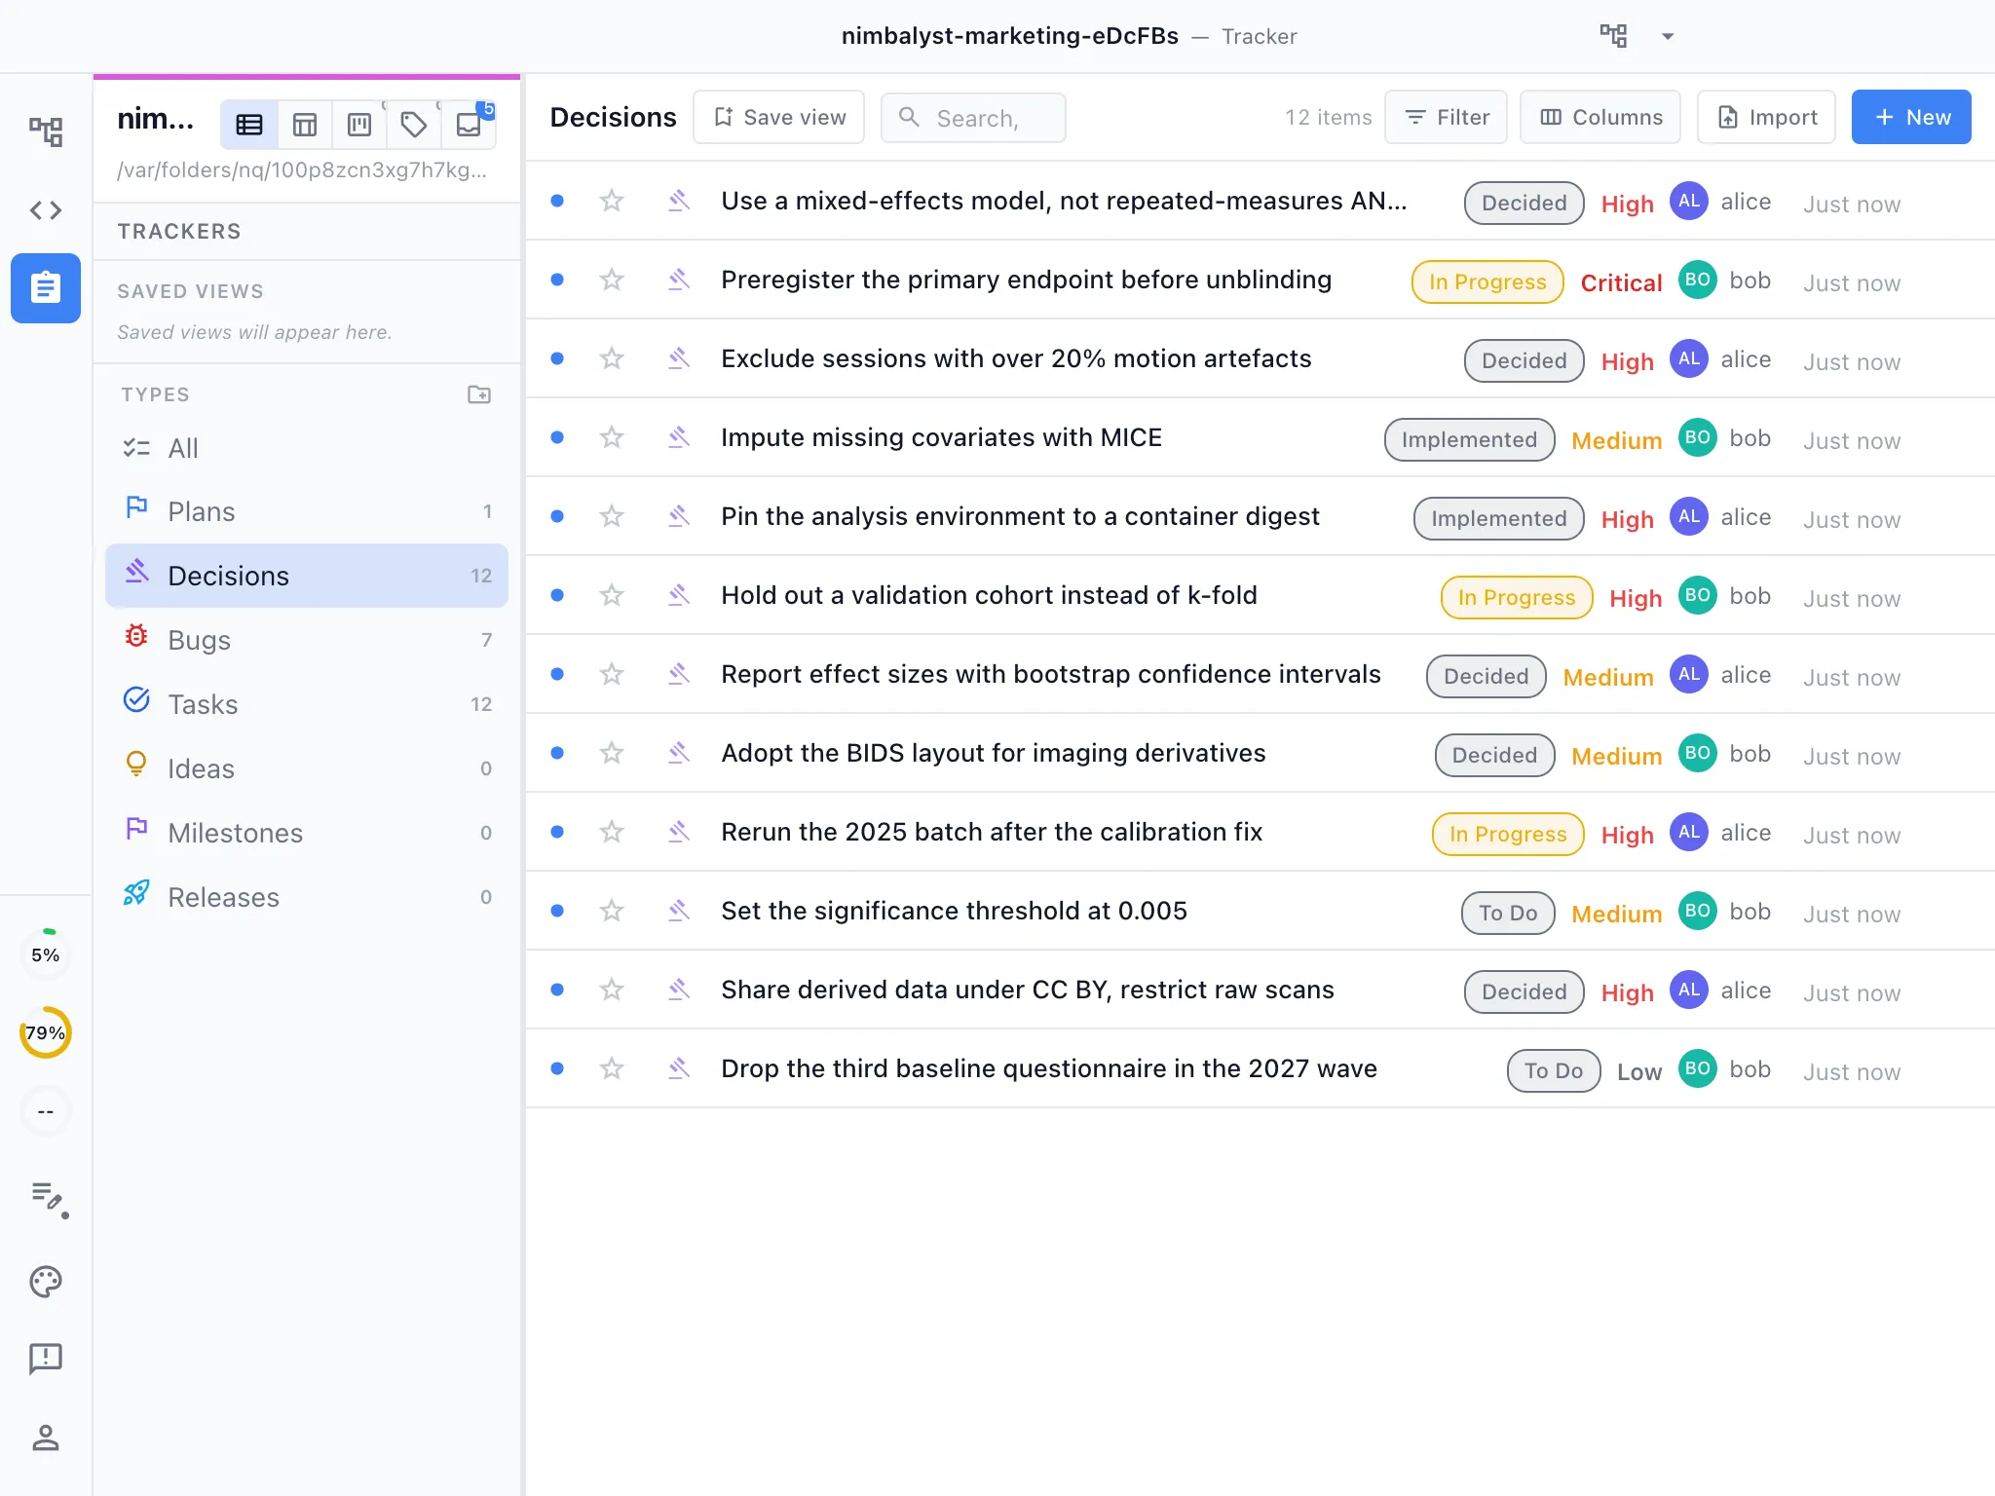Star the Preregister primary endpoint decision

tap(612, 280)
